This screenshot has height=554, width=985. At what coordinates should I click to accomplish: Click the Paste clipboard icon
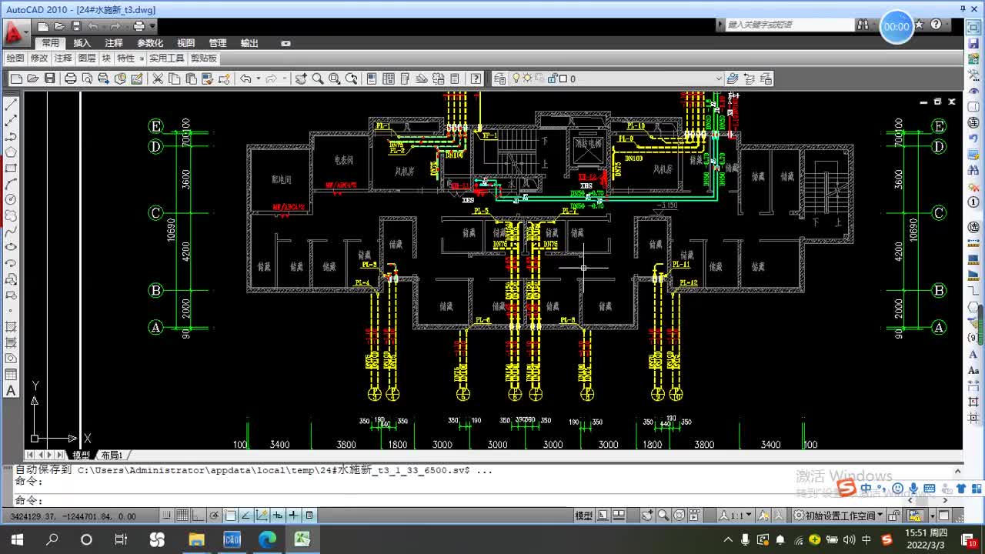190,78
